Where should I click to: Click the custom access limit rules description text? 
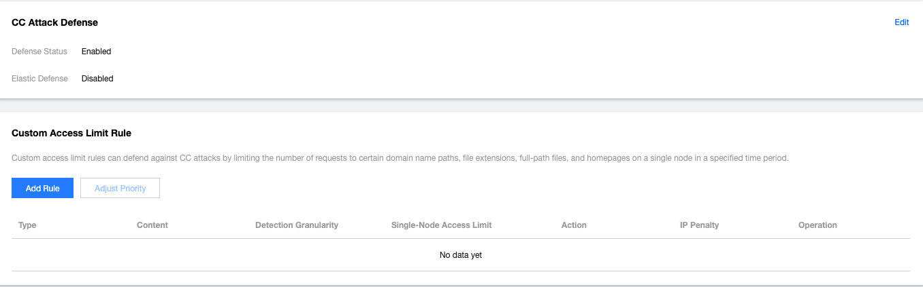[x=400, y=158]
